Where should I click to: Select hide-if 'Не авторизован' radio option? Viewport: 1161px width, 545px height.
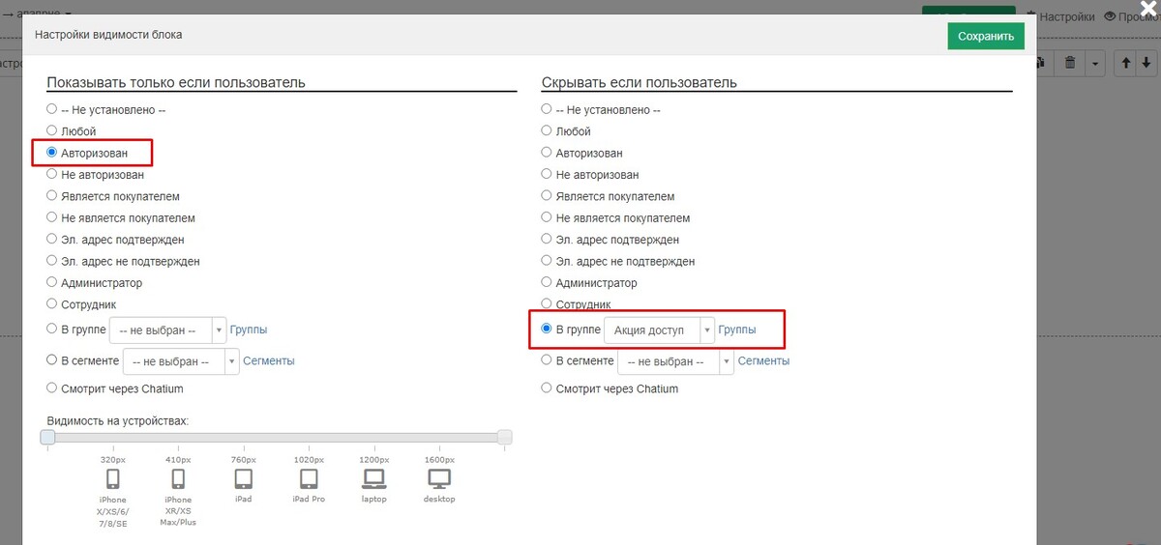point(548,174)
